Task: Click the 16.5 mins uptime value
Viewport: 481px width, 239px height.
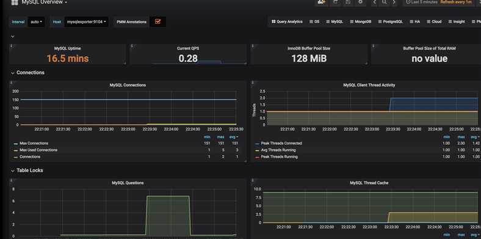Action: tap(68, 58)
